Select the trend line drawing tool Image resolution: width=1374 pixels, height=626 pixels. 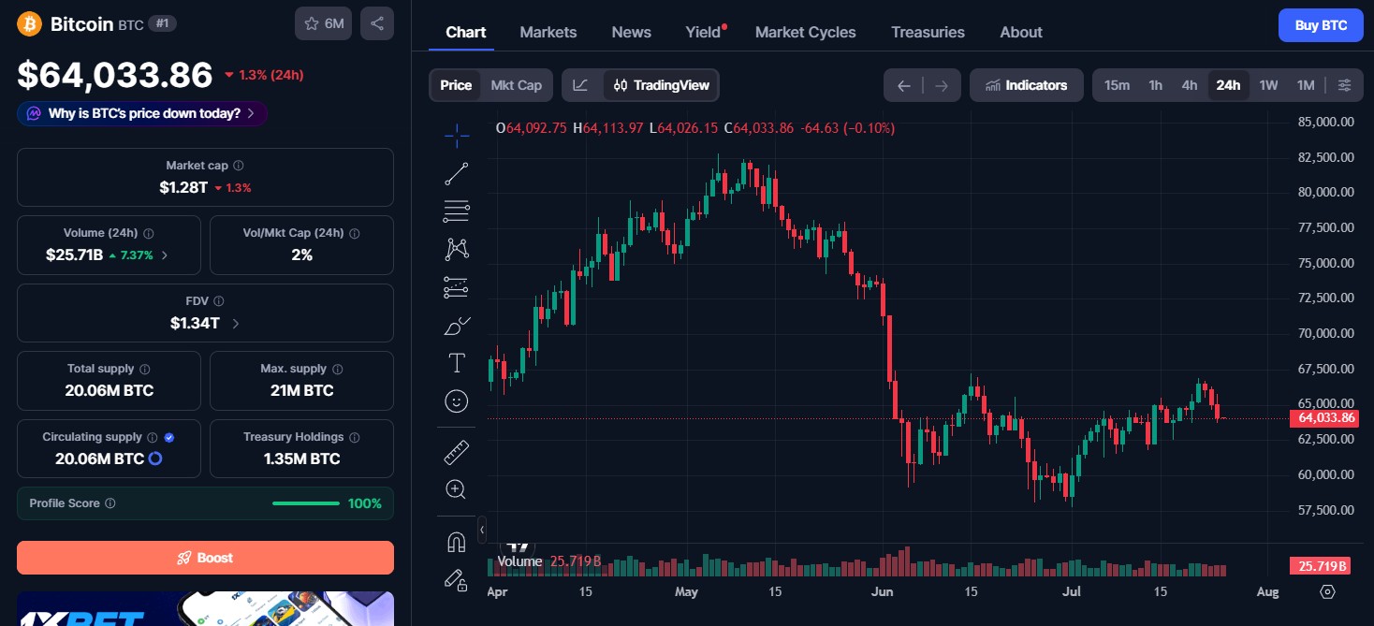point(457,173)
